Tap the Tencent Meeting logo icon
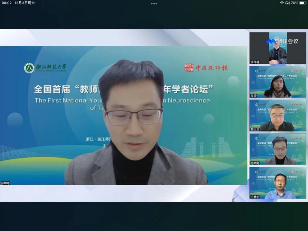308x231 pixels. click(271, 41)
